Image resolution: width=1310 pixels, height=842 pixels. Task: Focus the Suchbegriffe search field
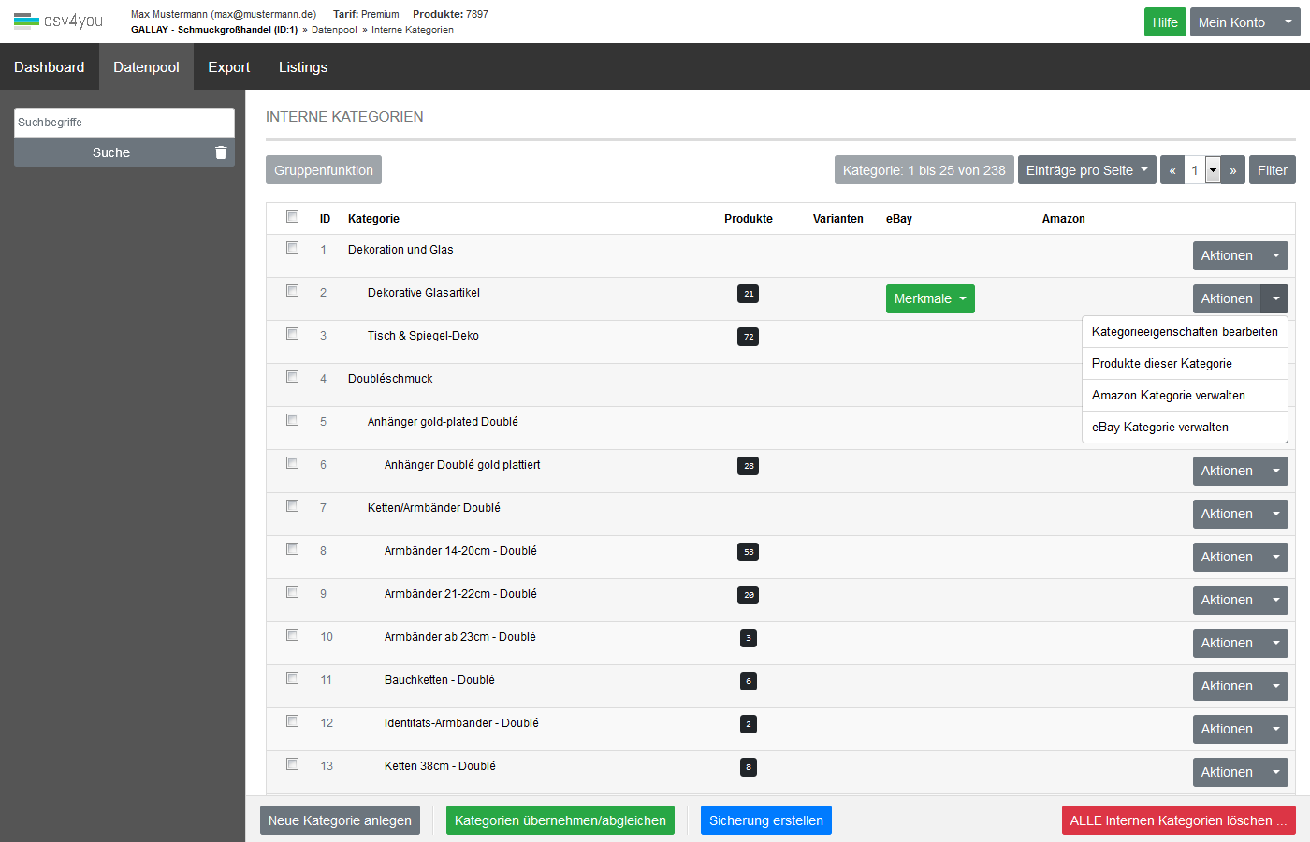tap(124, 123)
